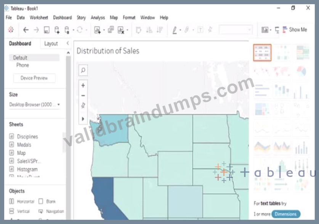The width and height of the screenshot is (319, 224).
Task: Click the save icon in toolbar
Action: [x=46, y=30]
